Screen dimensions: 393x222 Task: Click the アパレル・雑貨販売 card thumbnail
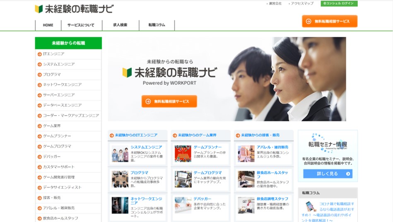point(246,154)
